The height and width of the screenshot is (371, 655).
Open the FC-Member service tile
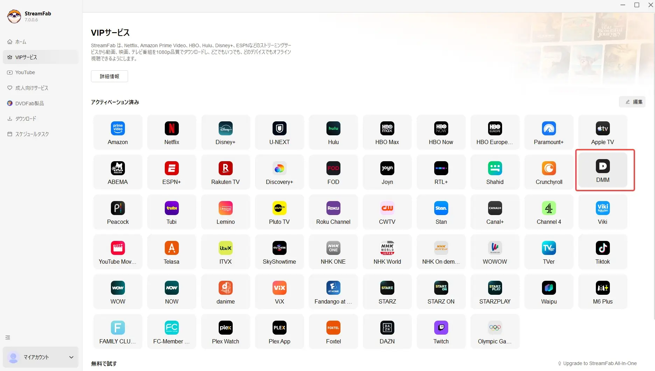[x=172, y=331]
